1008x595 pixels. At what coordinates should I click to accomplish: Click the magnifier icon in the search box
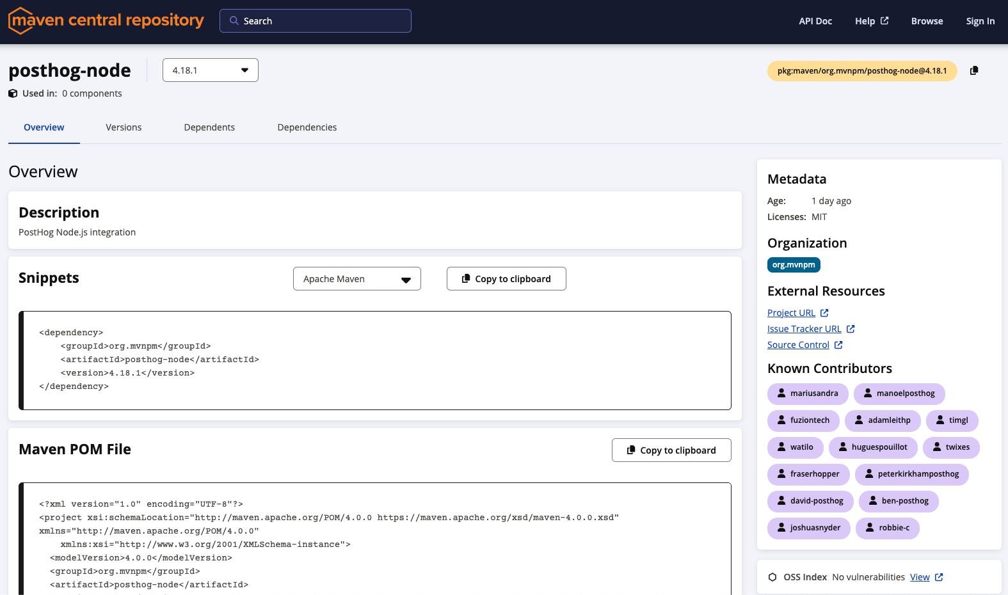(x=234, y=20)
